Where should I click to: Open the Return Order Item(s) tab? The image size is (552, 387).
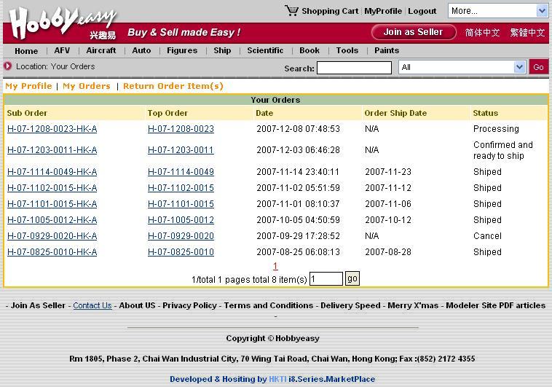[x=173, y=86]
